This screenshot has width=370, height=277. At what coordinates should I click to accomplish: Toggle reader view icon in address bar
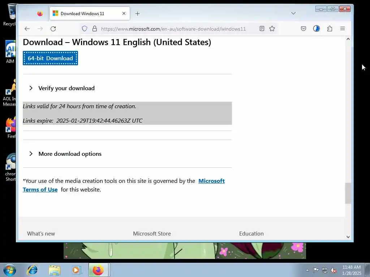tap(262, 29)
